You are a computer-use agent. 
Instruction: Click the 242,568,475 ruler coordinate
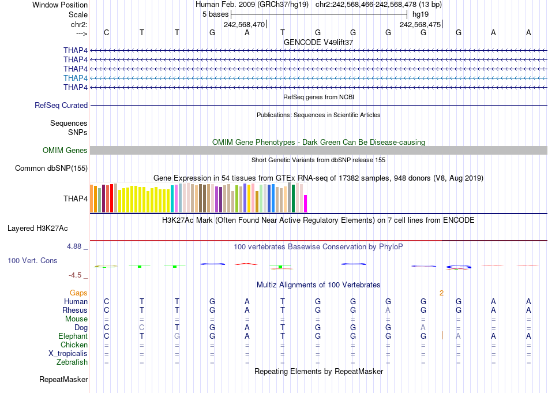pyautogui.click(x=421, y=24)
